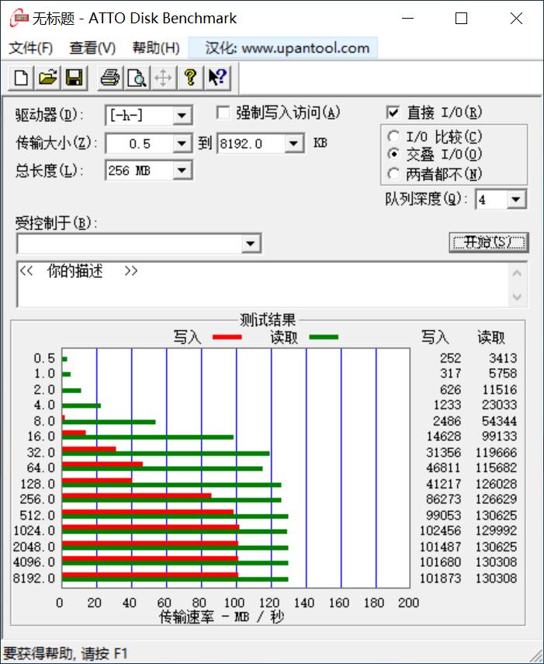The height and width of the screenshot is (664, 544).
Task: Click description box scroll up arrow
Action: tap(517, 273)
